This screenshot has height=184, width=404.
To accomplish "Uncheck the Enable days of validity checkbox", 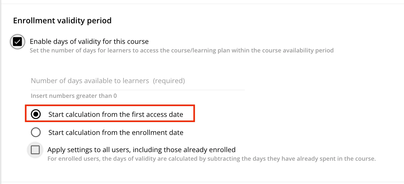I will coord(18,42).
